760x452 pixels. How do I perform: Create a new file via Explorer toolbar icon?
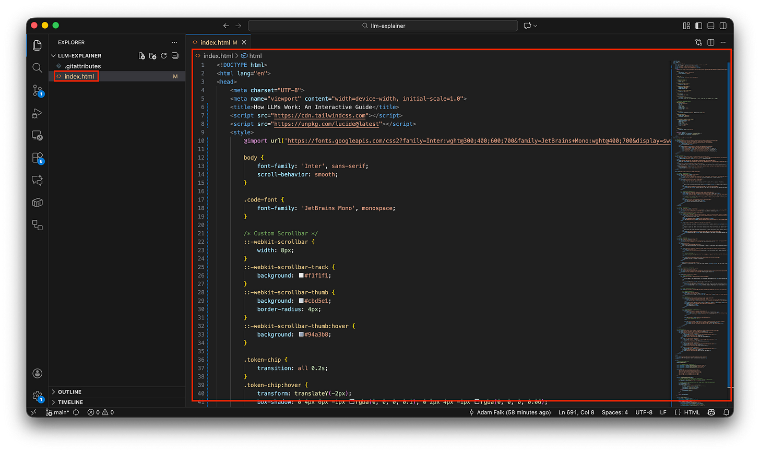(x=141, y=55)
